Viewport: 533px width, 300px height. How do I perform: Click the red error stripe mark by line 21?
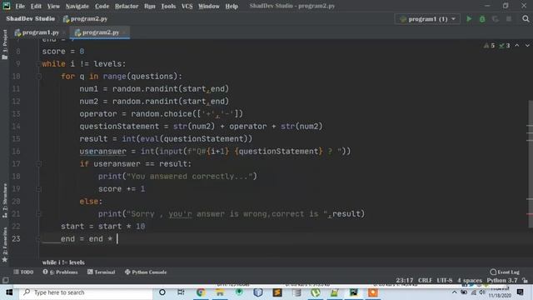tap(530, 214)
